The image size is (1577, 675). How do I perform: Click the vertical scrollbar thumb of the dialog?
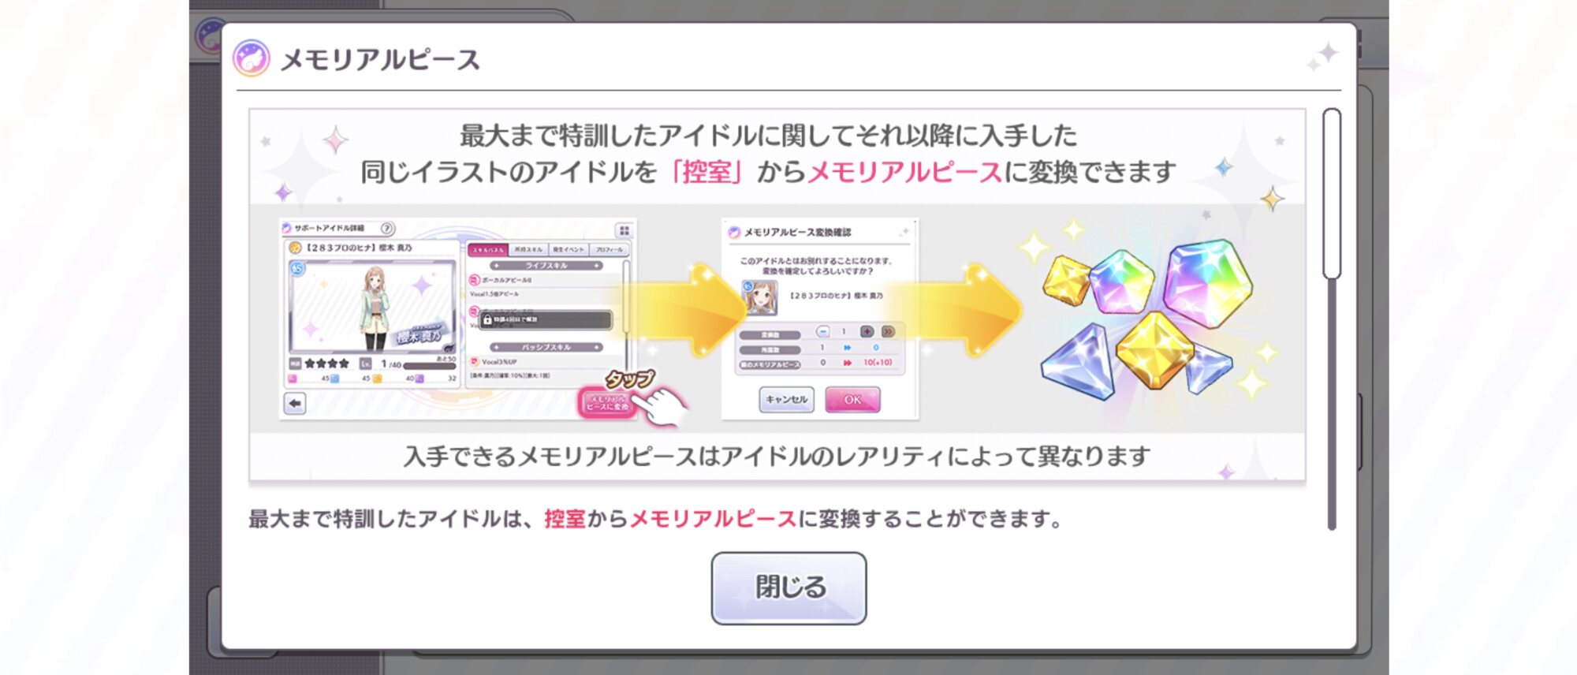pyautogui.click(x=1332, y=194)
